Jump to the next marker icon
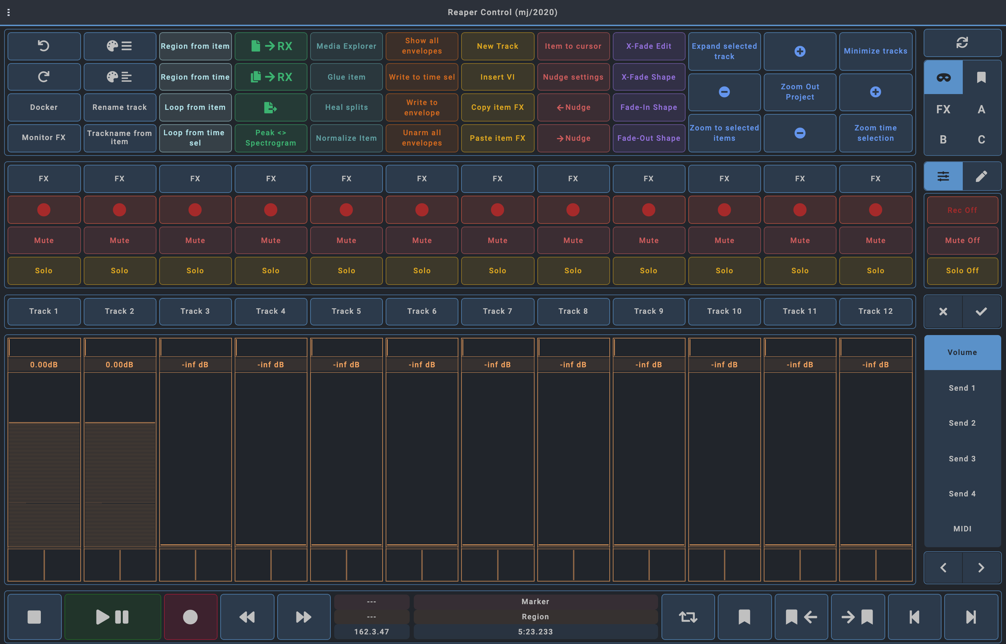 (x=857, y=617)
